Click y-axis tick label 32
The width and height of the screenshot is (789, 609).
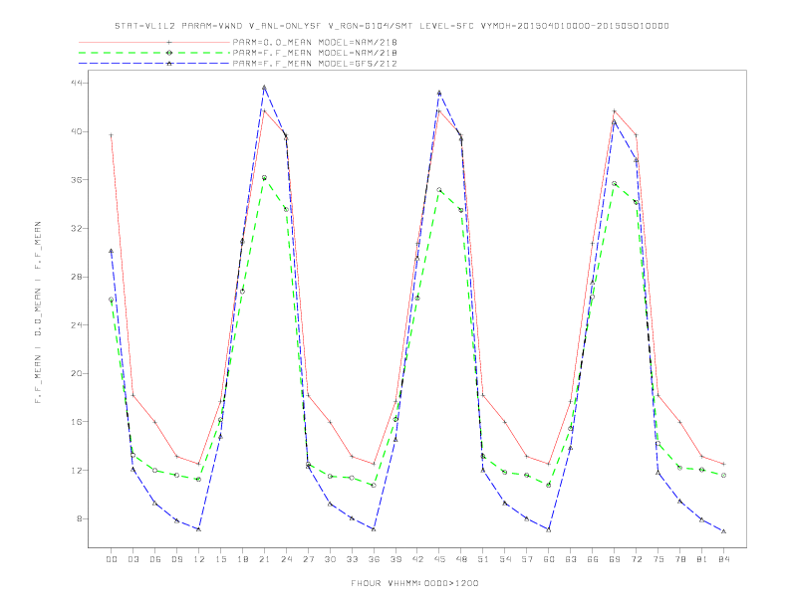(x=75, y=228)
